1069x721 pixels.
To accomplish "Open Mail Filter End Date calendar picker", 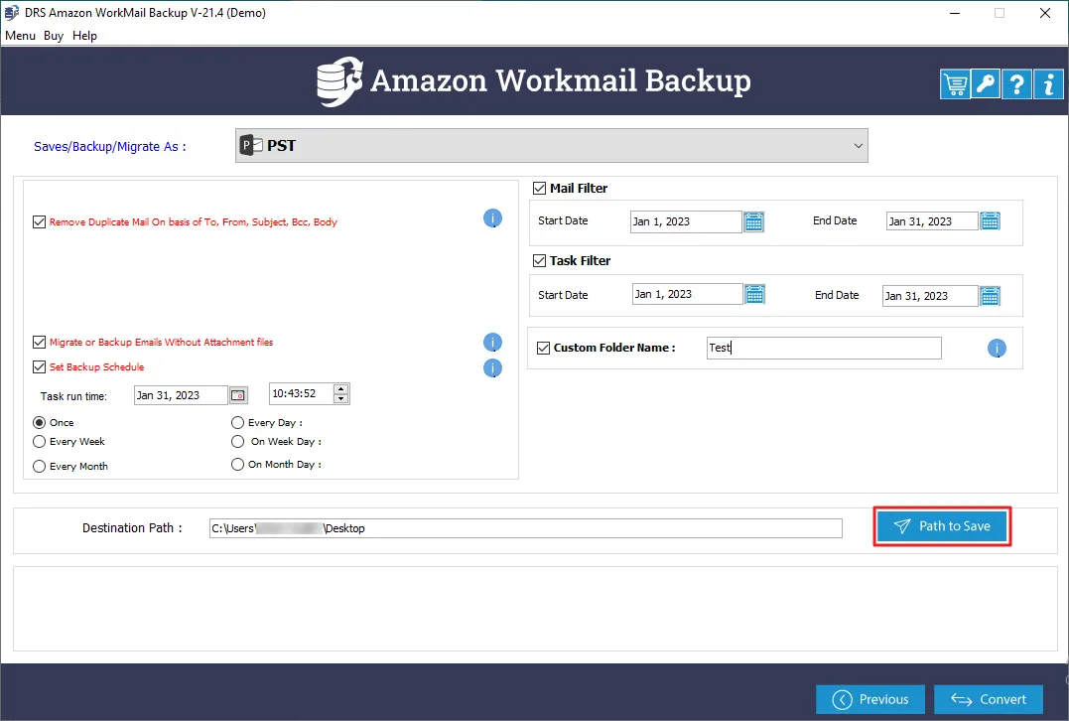I will tap(990, 221).
